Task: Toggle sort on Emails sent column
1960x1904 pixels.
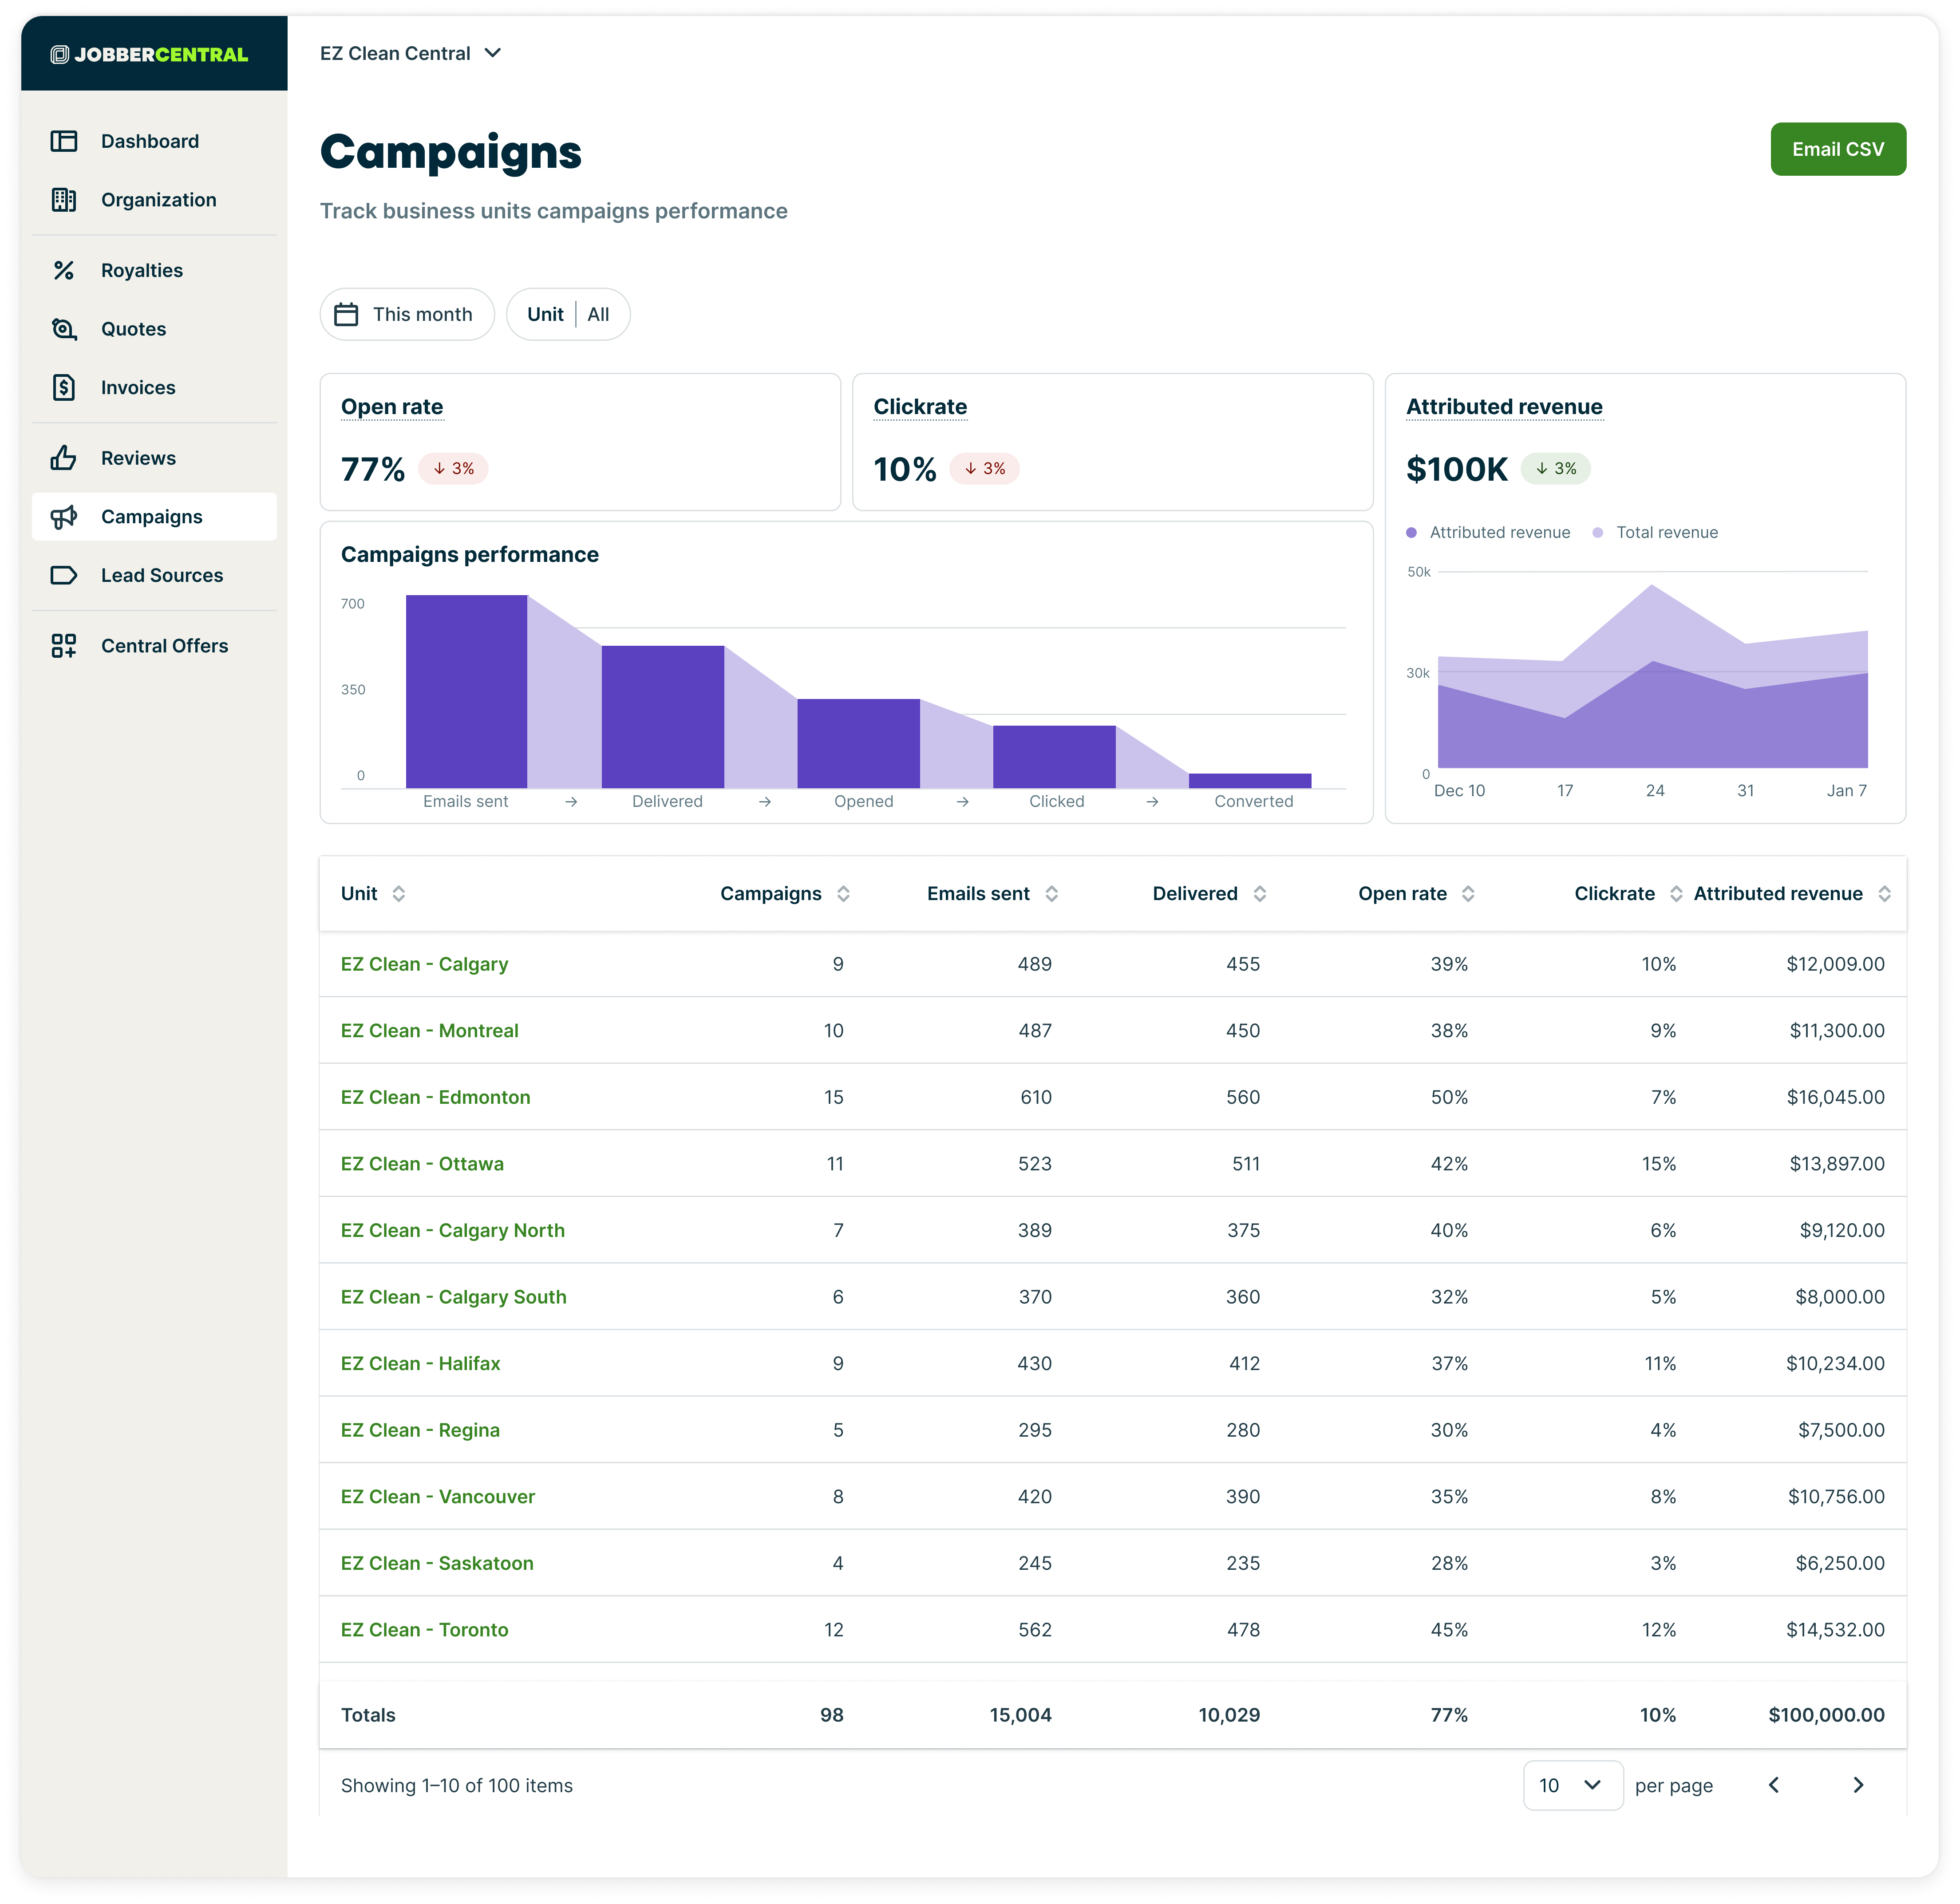Action: 1052,894
